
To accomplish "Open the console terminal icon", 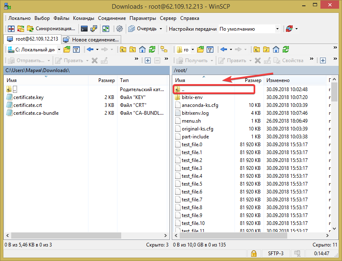I will tap(84, 29).
